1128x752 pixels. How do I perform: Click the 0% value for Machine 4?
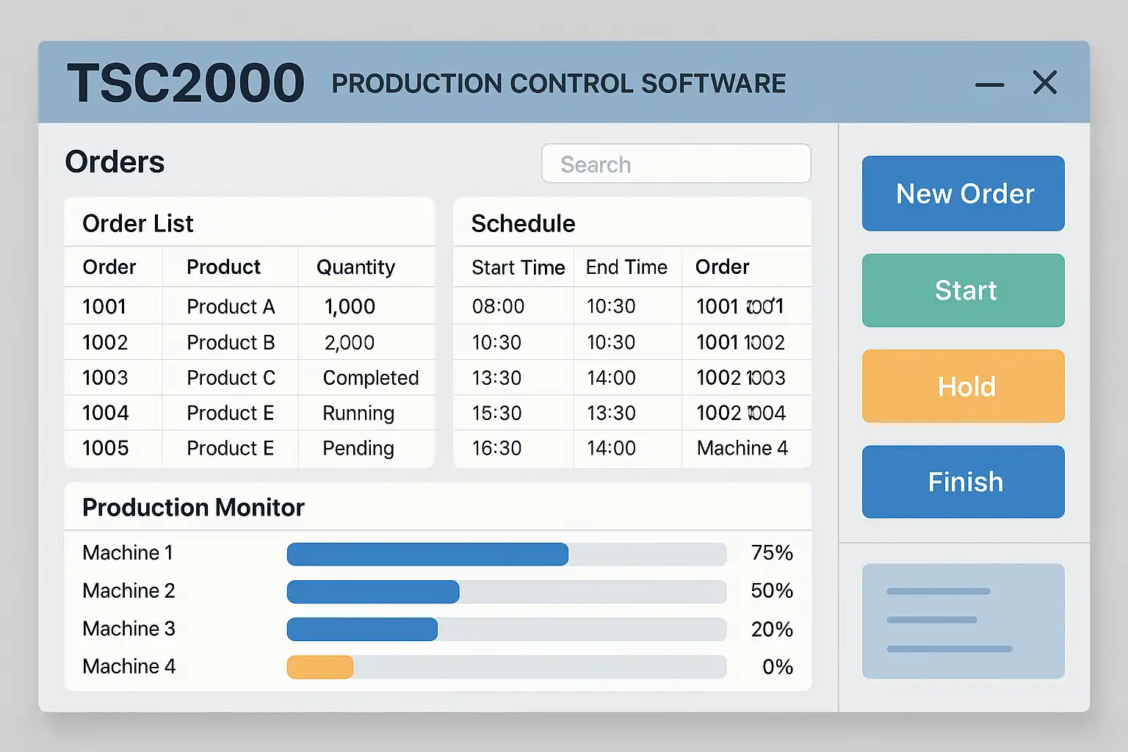coord(778,667)
